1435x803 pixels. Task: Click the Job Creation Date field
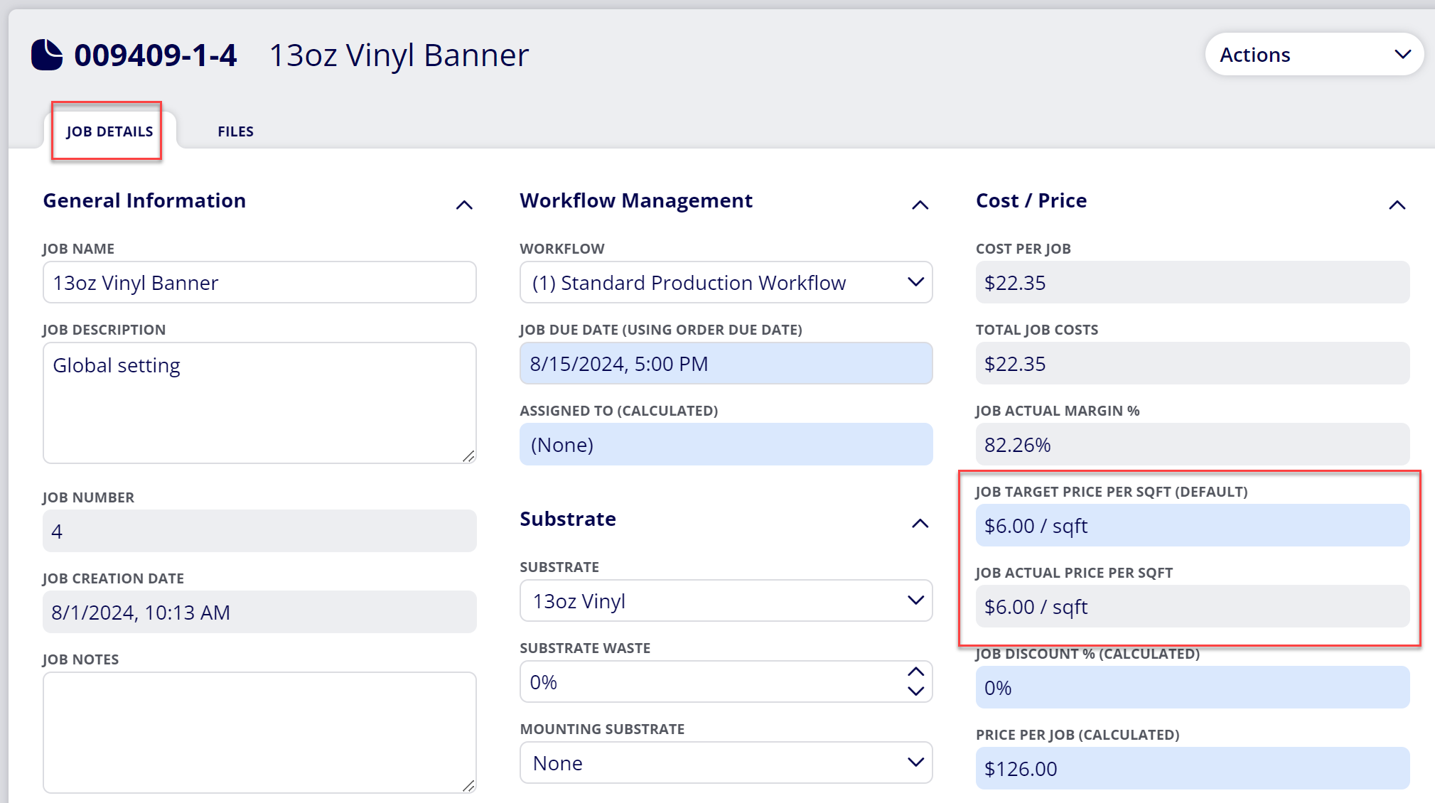coord(259,612)
